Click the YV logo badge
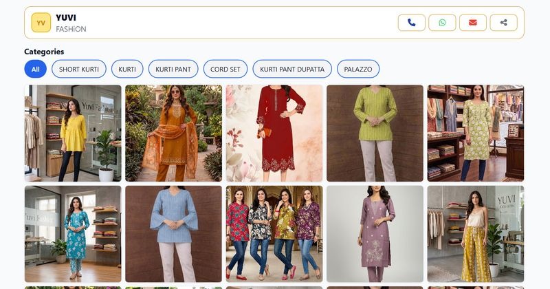The height and width of the screenshot is (289, 550). 41,23
